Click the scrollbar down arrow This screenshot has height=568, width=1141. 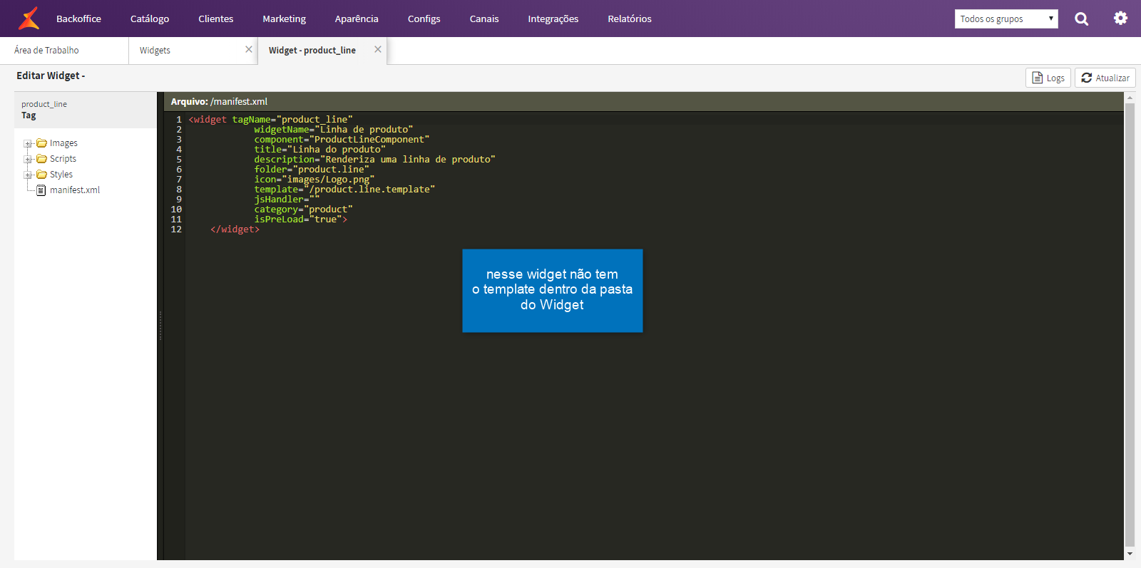pos(1130,554)
